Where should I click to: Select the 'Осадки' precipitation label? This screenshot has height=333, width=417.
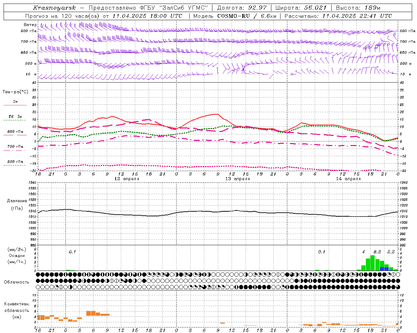click(17, 256)
